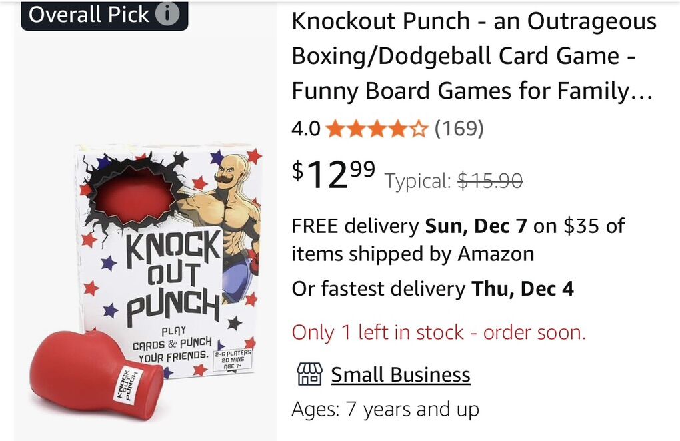
Task: Click the fastest delivery Thu, Dec 4 text
Action: (433, 289)
